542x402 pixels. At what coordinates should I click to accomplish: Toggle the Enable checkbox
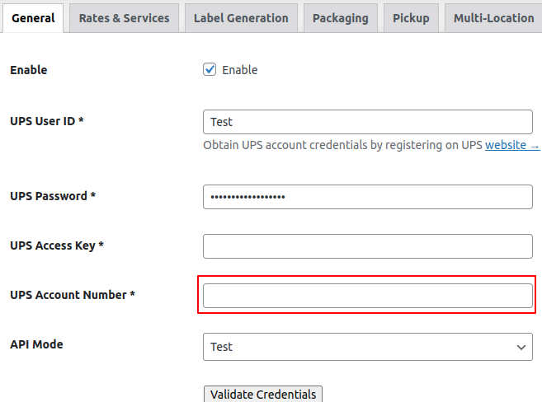pyautogui.click(x=210, y=70)
